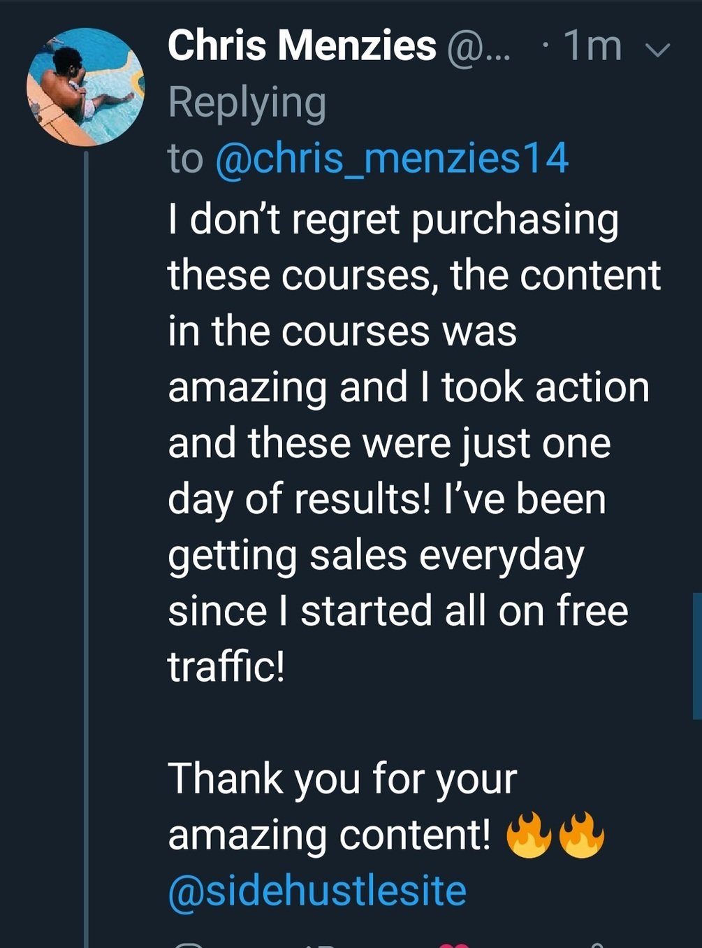Open the @chris_menzies14 mention link
The width and height of the screenshot is (702, 948).
click(x=392, y=159)
